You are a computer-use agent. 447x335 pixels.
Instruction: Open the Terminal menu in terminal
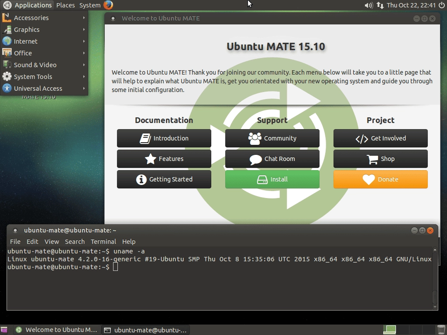point(103,242)
